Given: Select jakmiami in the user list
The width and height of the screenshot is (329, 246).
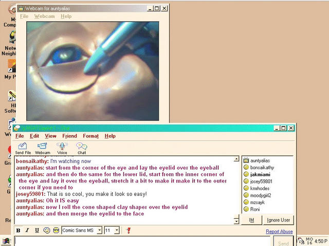Looking at the screenshot, I should 260,174.
